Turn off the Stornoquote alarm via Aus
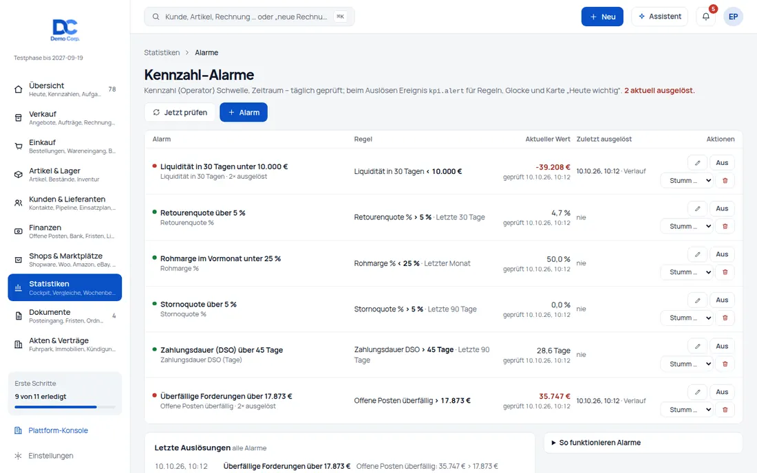Screen dimensions: 757x473 pyautogui.click(x=722, y=300)
